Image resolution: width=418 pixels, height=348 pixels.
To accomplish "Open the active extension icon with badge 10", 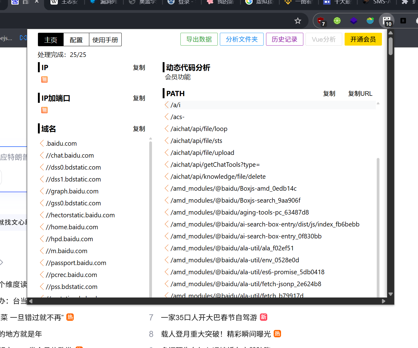I will 387,21.
